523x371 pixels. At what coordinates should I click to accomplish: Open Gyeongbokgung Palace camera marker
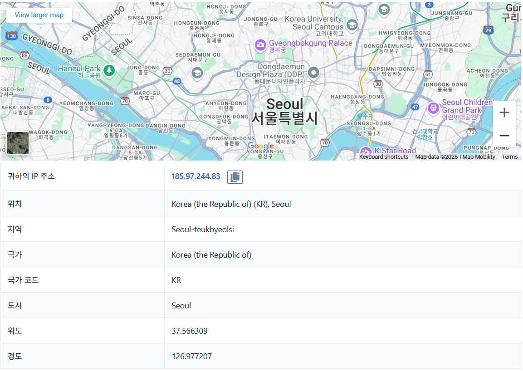coord(260,45)
